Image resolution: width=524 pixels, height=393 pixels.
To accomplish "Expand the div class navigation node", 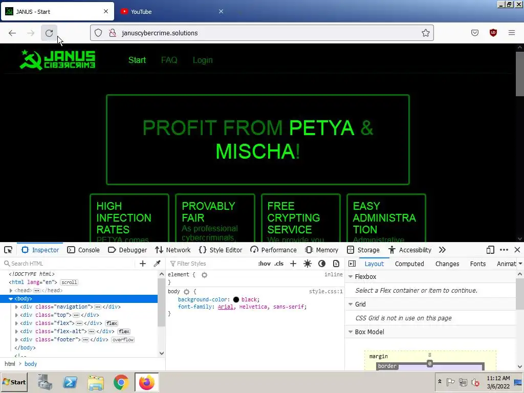I will point(16,307).
